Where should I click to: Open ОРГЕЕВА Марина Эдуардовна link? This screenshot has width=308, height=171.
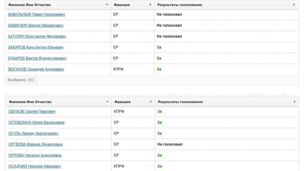tap(35, 144)
